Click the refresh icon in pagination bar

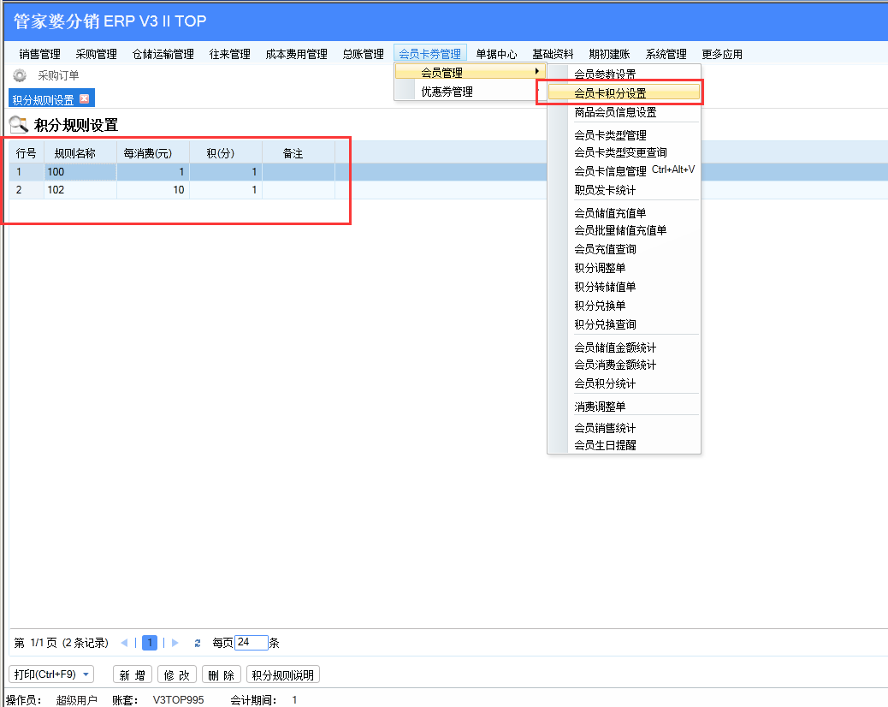click(x=198, y=643)
